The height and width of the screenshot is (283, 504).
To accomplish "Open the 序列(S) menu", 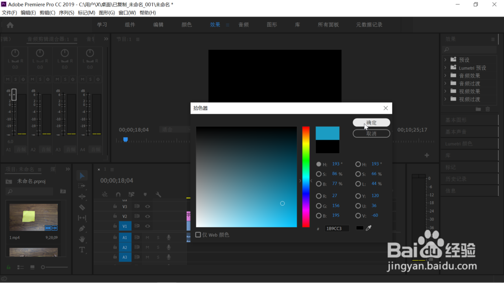I will [66, 13].
